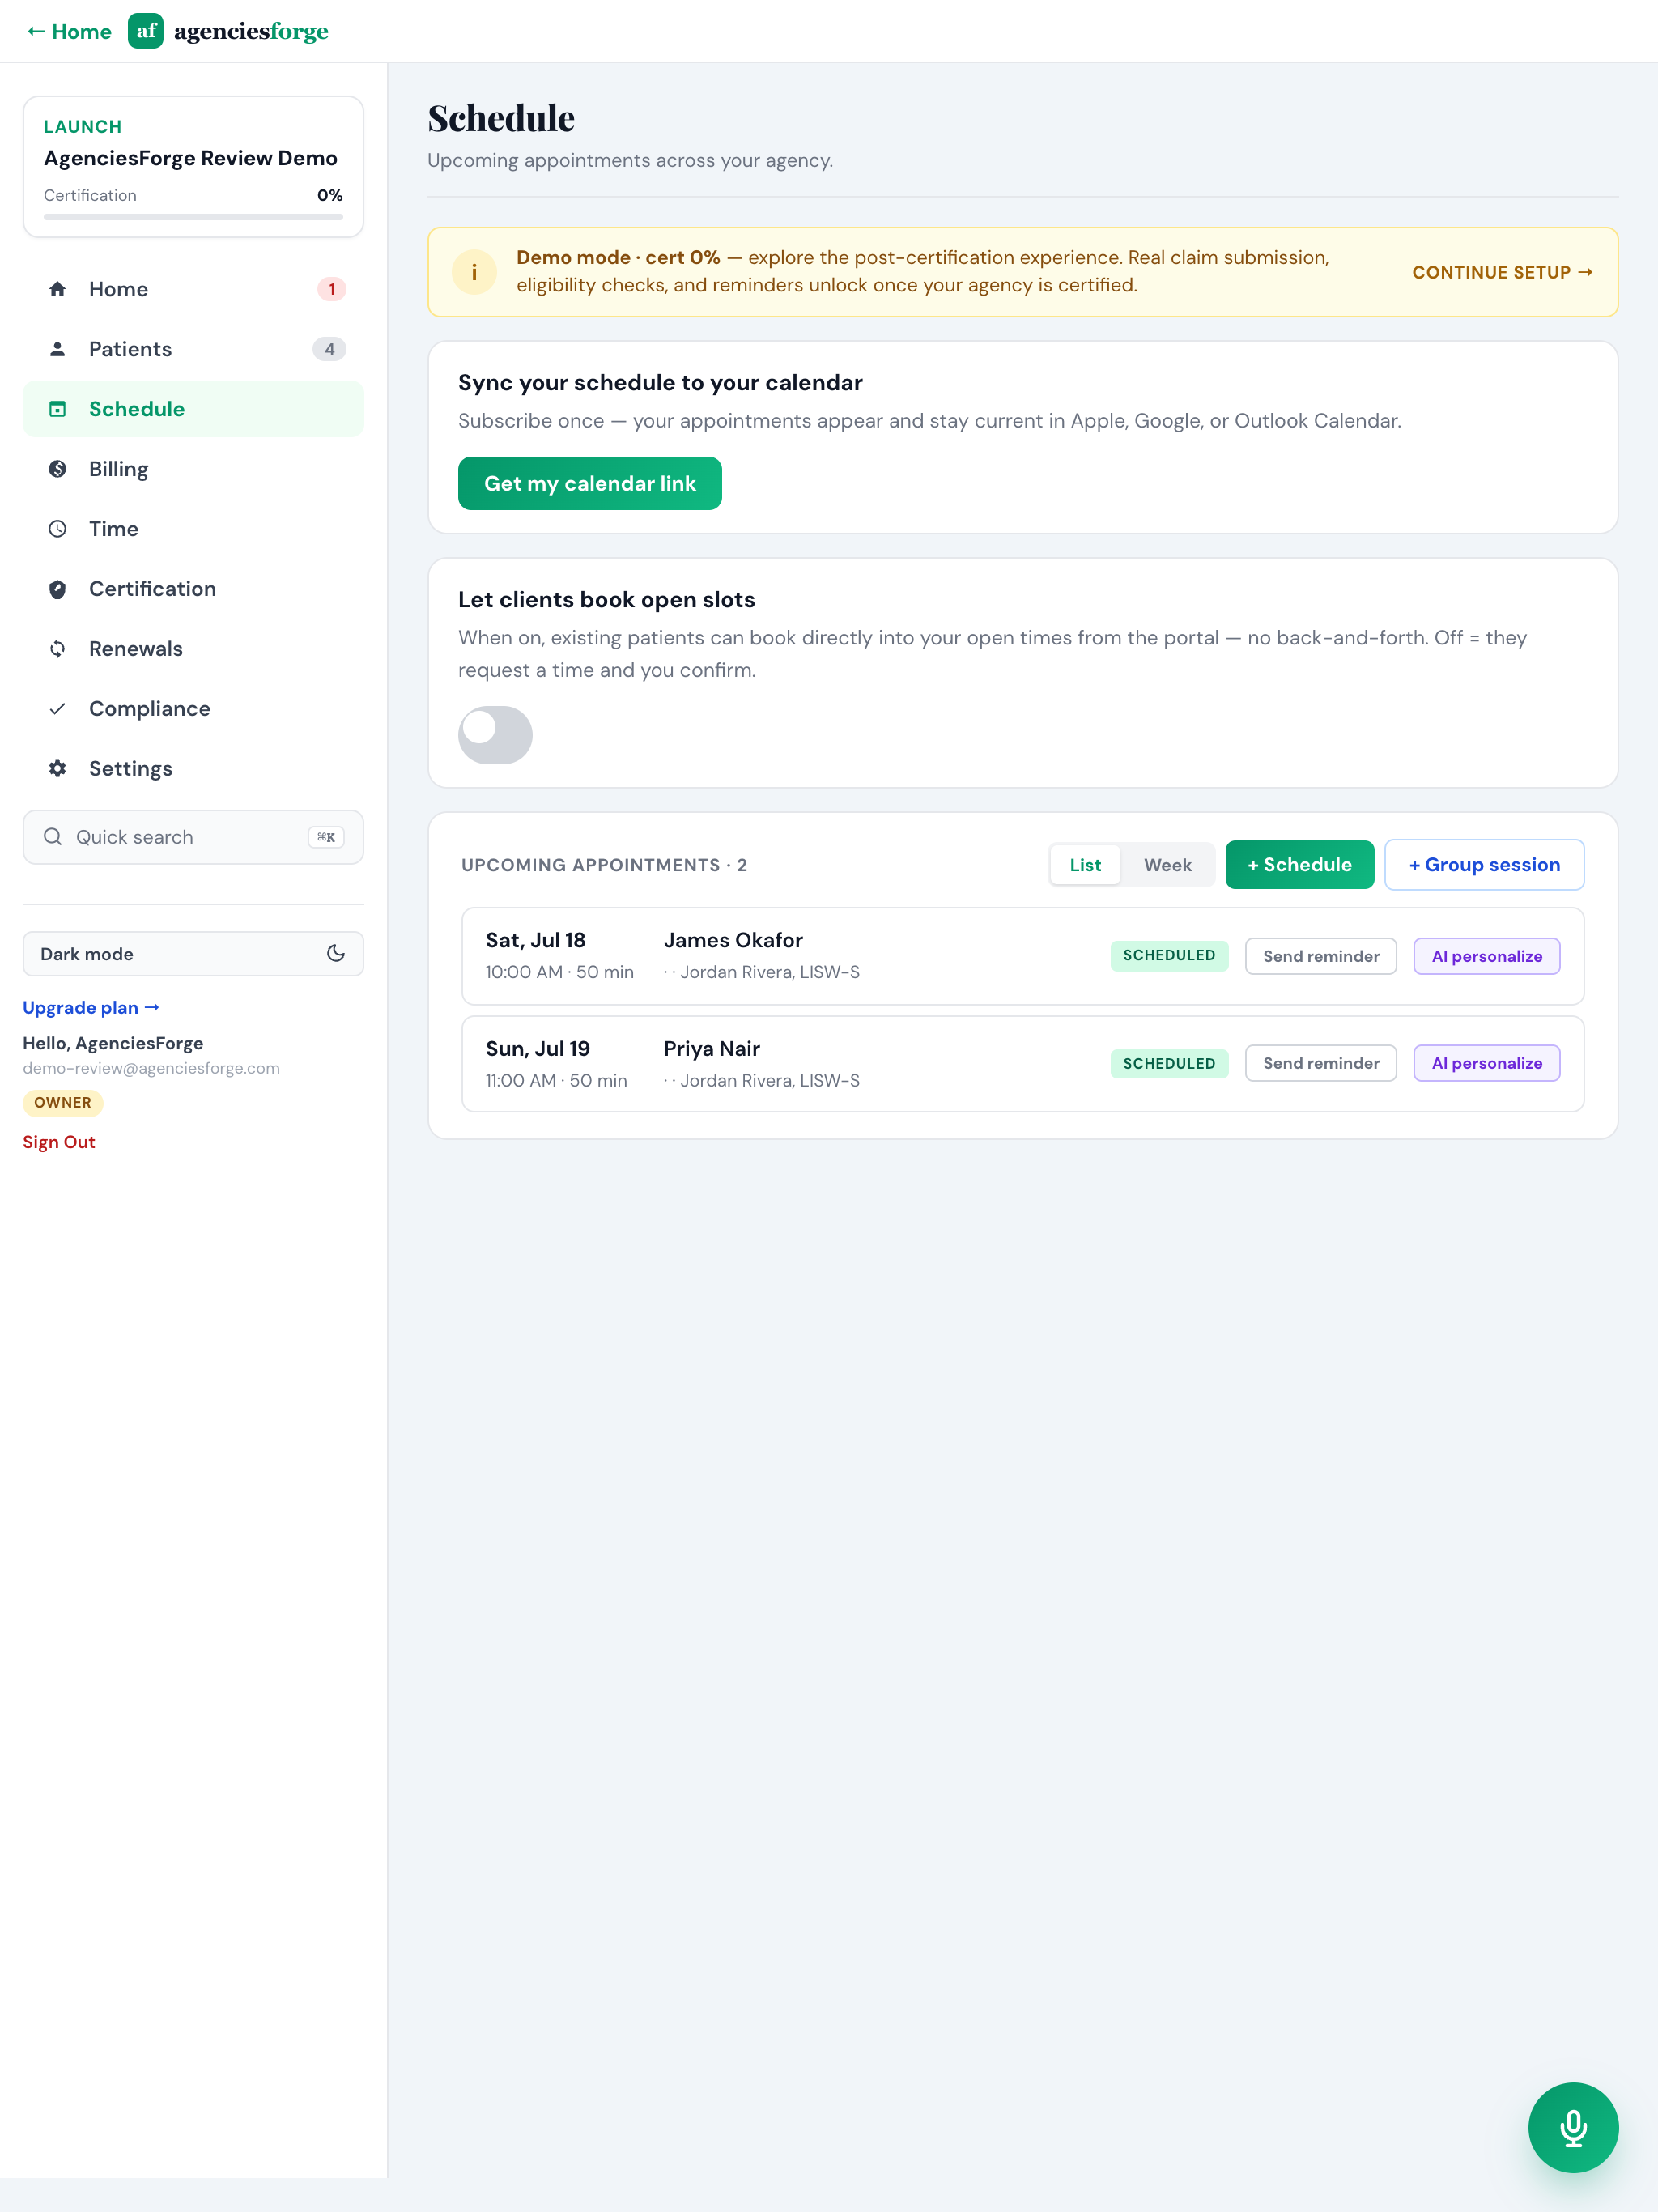The width and height of the screenshot is (1658, 2212).
Task: Click CONTINUE SETUP in the banner
Action: [x=1502, y=272]
